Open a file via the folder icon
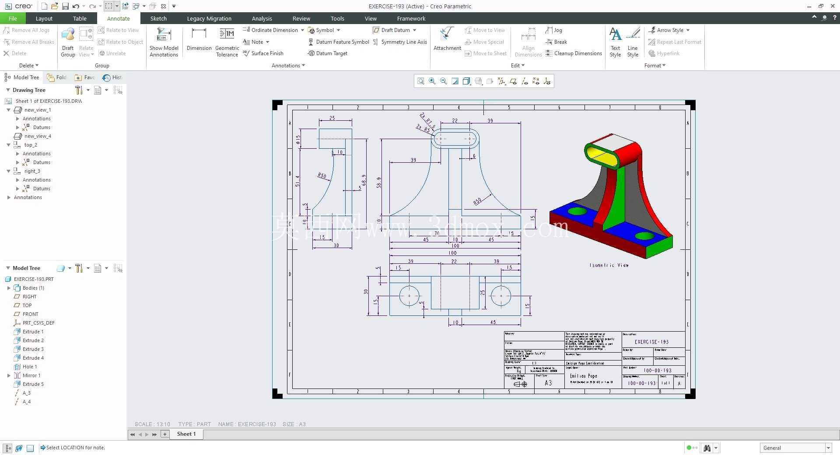The image size is (840, 455). click(x=54, y=6)
